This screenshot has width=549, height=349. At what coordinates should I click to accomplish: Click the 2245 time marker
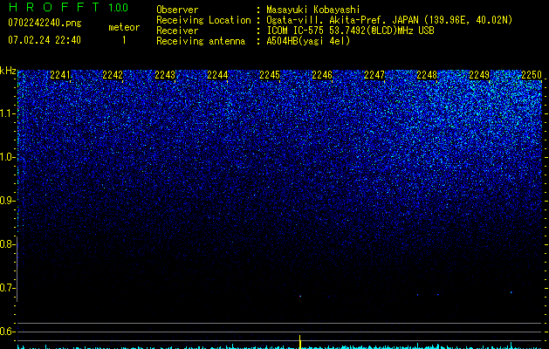pyautogui.click(x=270, y=75)
